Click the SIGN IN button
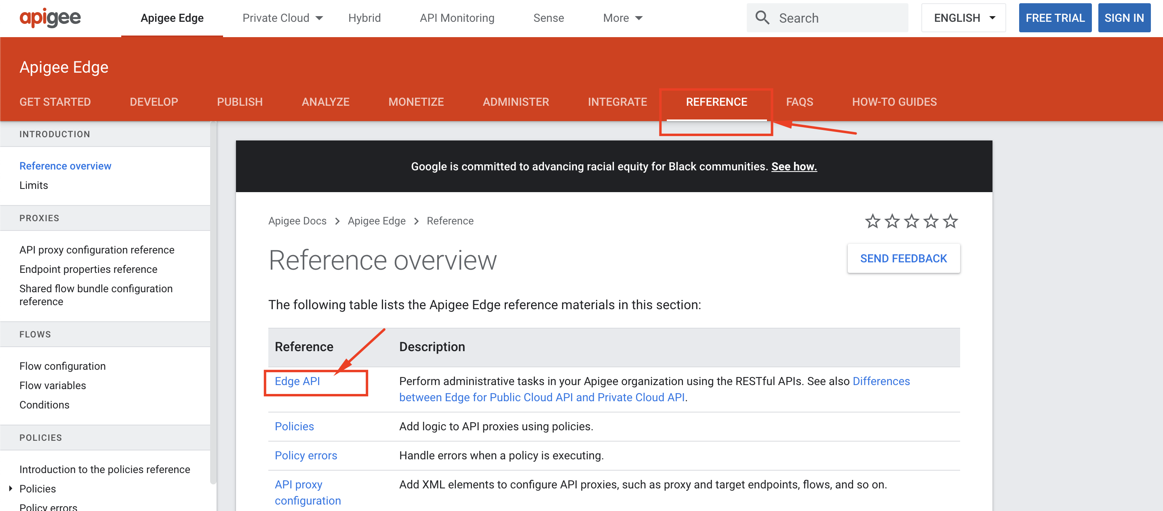 pyautogui.click(x=1124, y=18)
